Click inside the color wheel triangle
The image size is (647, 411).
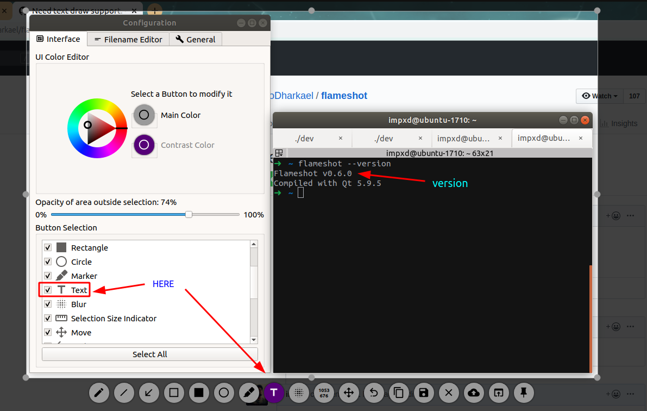[x=97, y=128]
